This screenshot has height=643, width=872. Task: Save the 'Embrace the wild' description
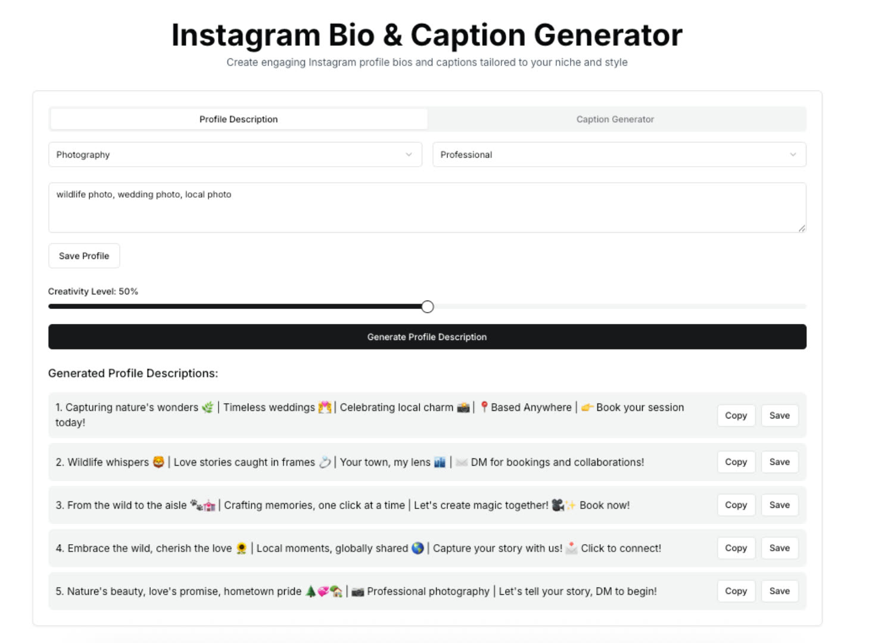[x=779, y=548]
